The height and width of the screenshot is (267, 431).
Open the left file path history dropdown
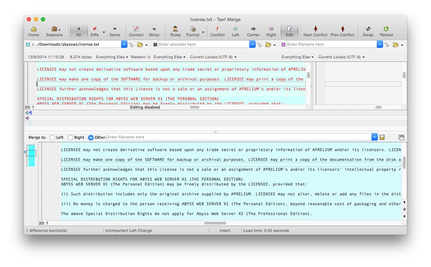pyautogui.click(x=124, y=44)
